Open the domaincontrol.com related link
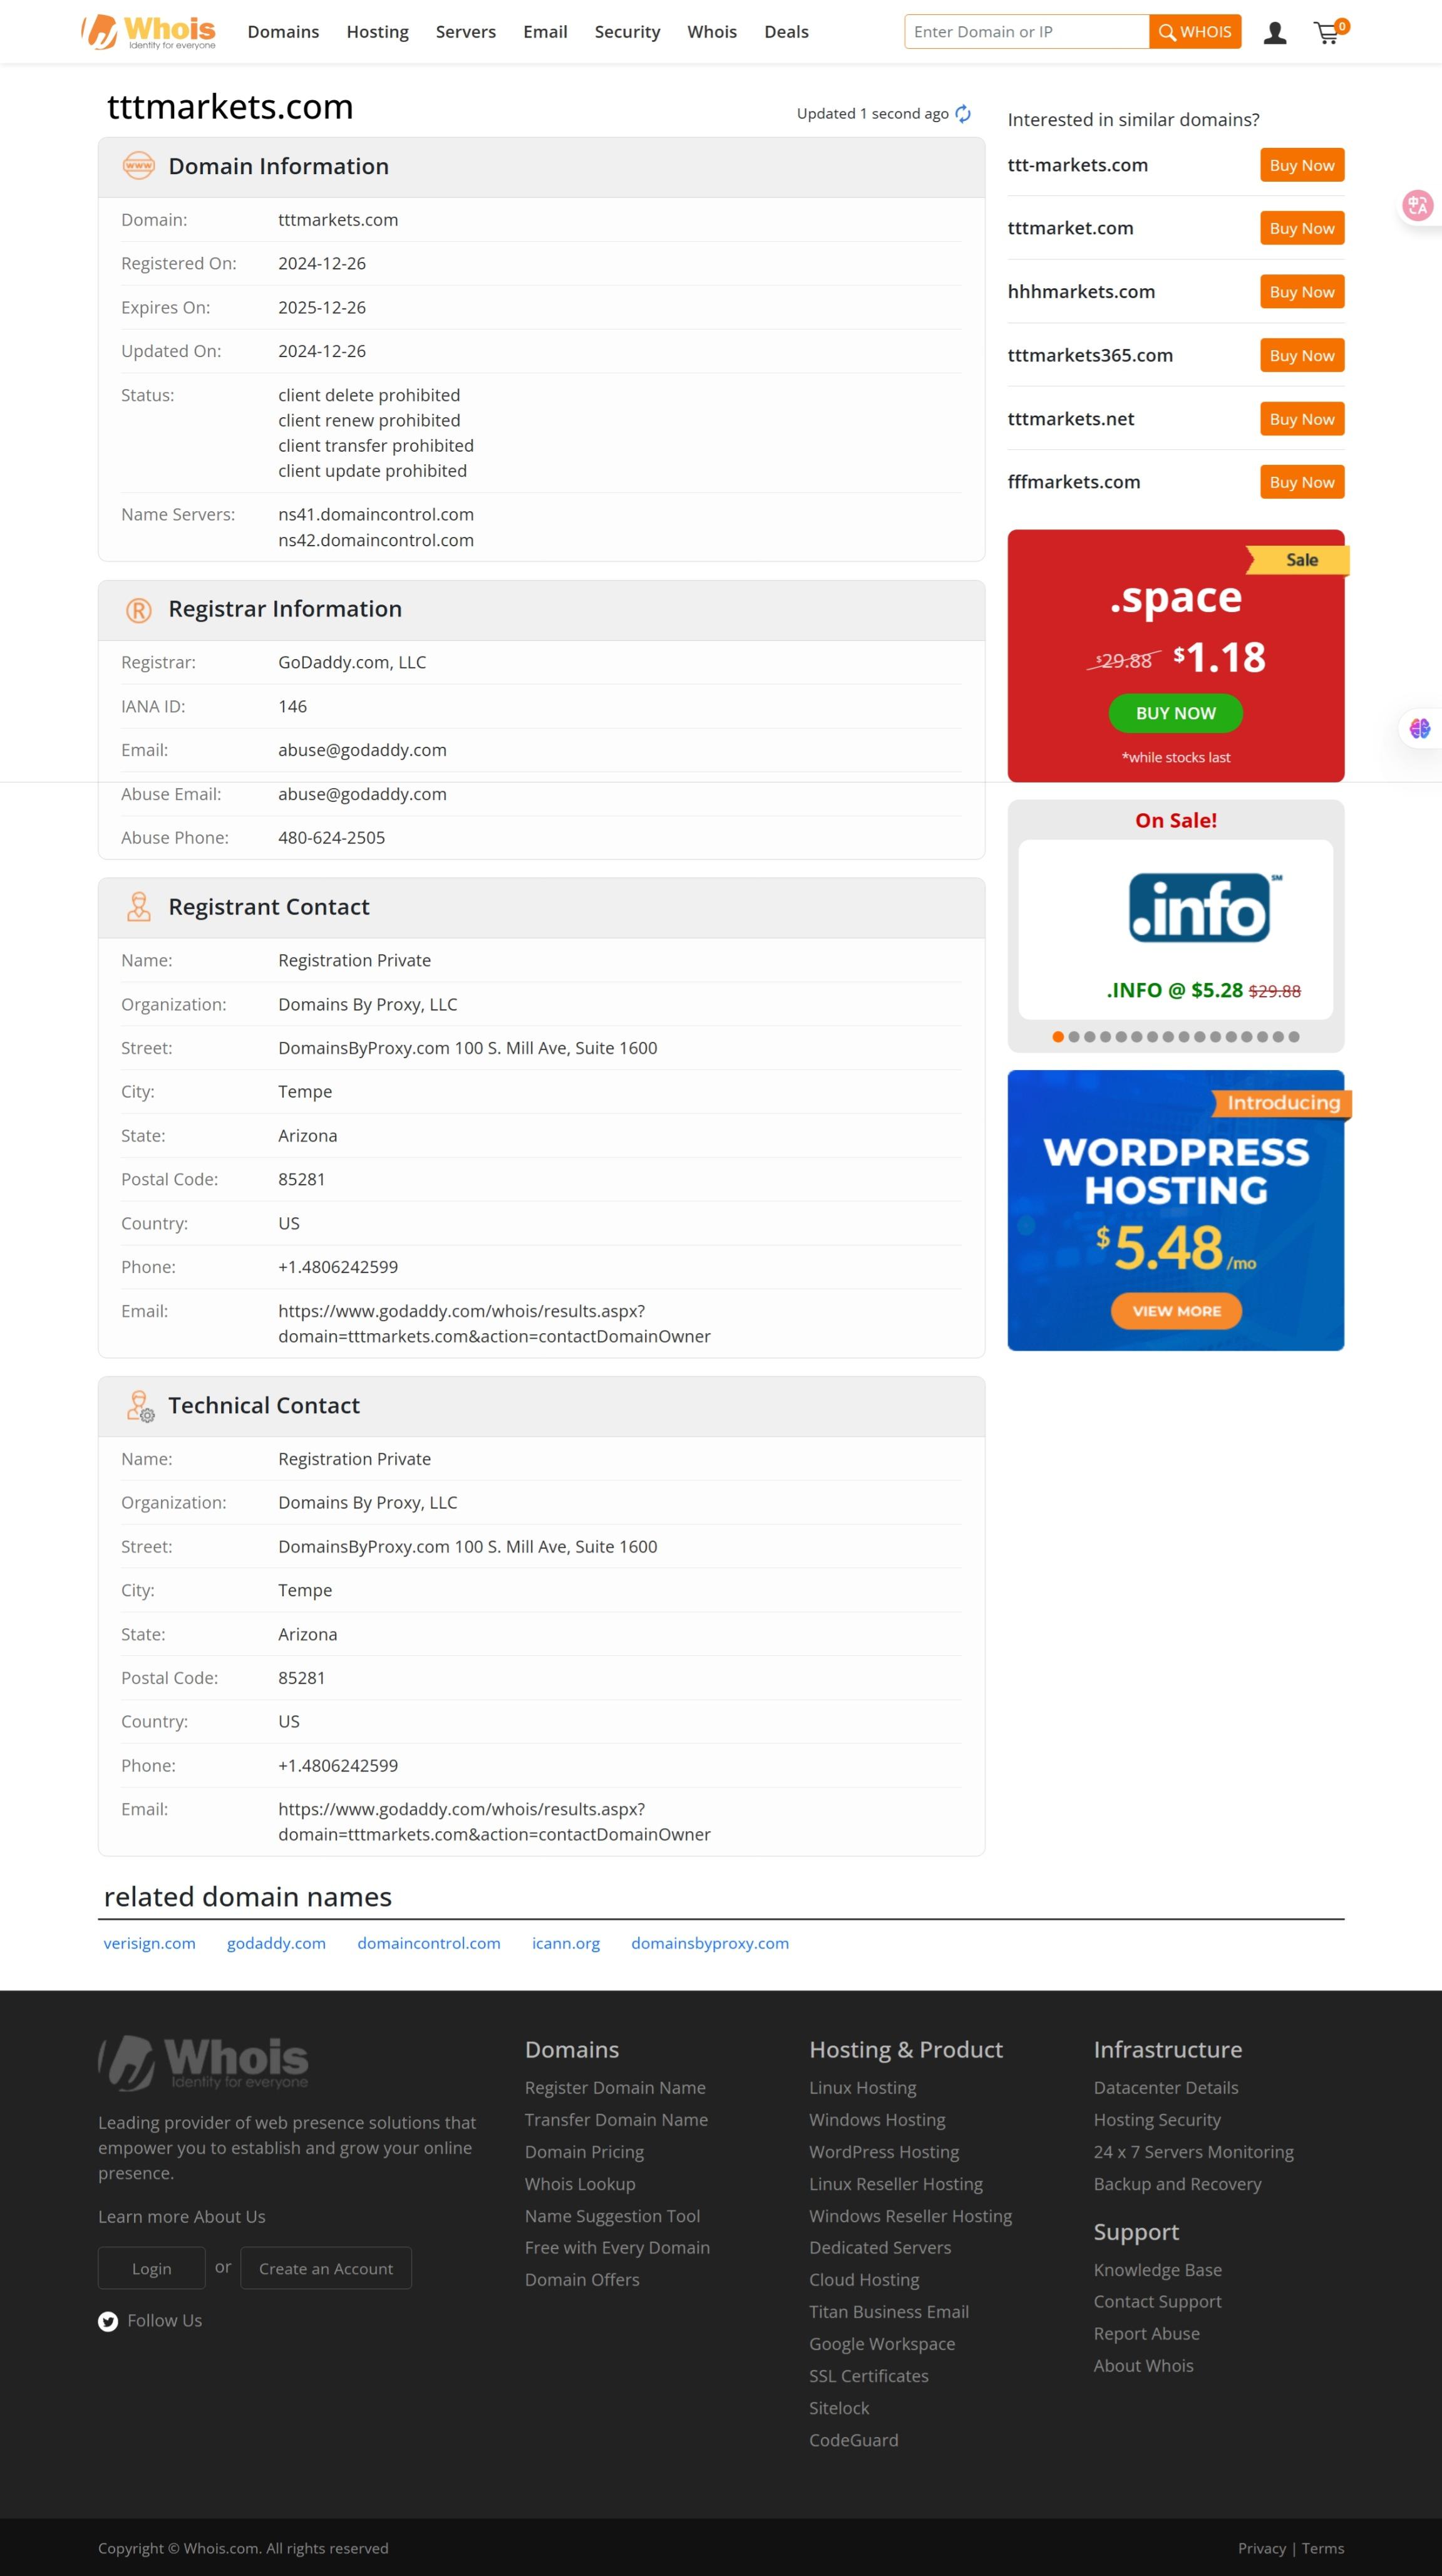Viewport: 1442px width, 2576px height. point(429,1943)
